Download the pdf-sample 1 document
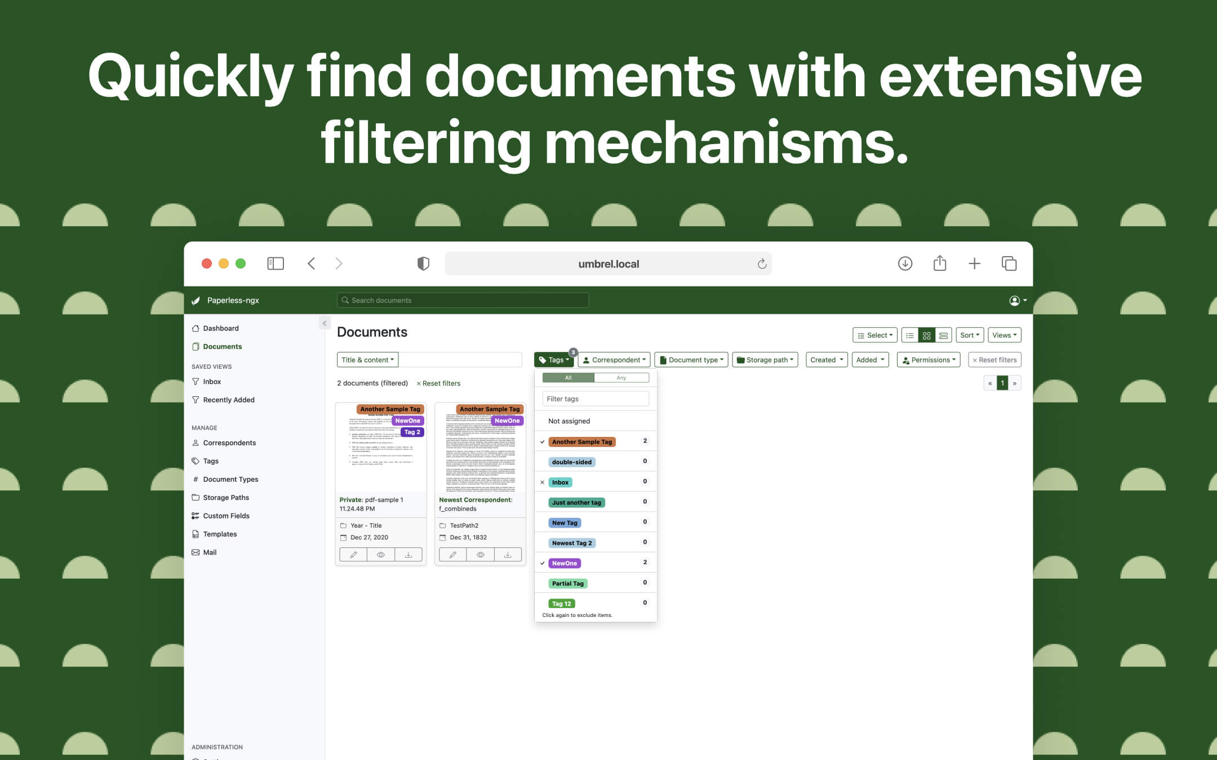Viewport: 1217px width, 760px height. tap(408, 555)
